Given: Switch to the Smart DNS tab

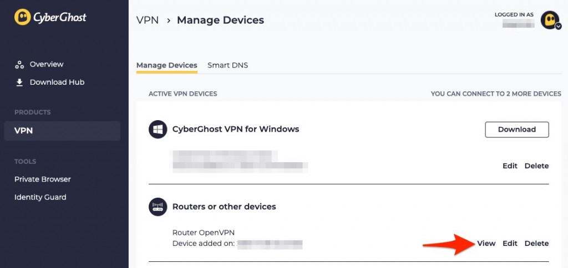Looking at the screenshot, I should tap(227, 65).
